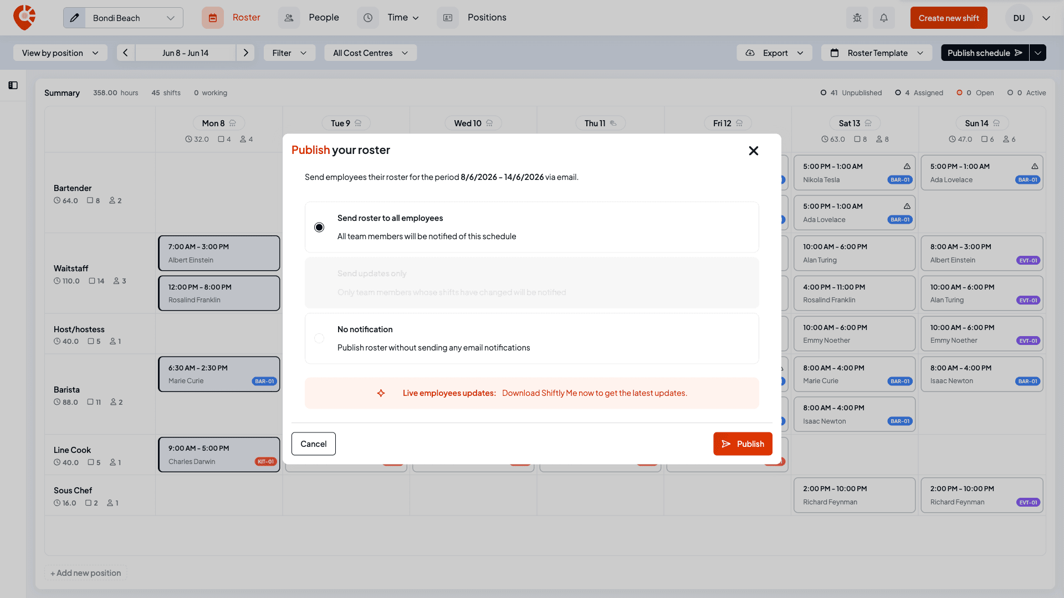Open the Roster tab
The height and width of the screenshot is (598, 1064).
246,18
